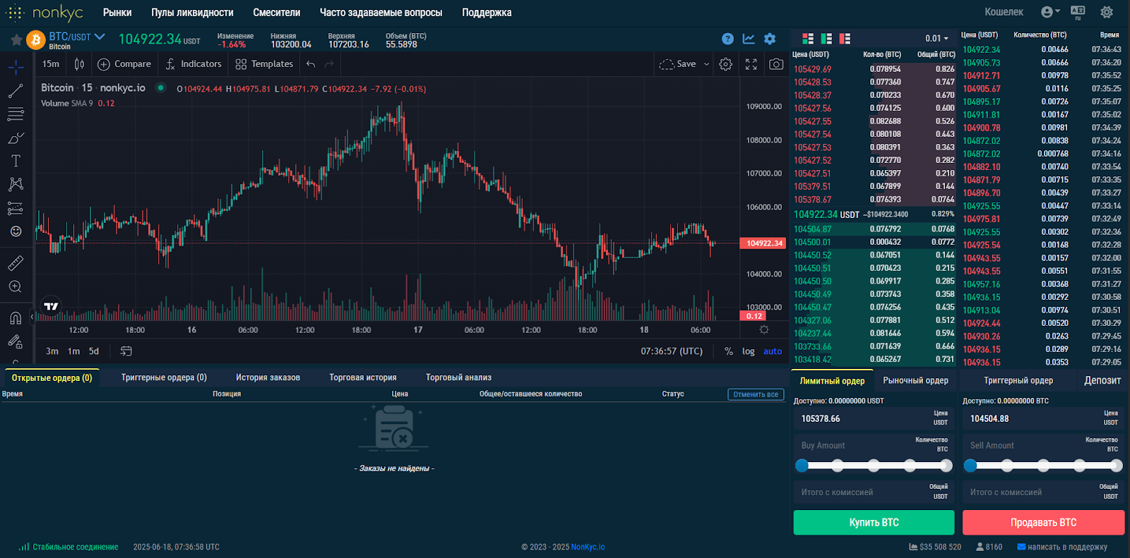This screenshot has height=558, width=1130.
Task: Open the Templates dropdown
Action: click(x=264, y=64)
